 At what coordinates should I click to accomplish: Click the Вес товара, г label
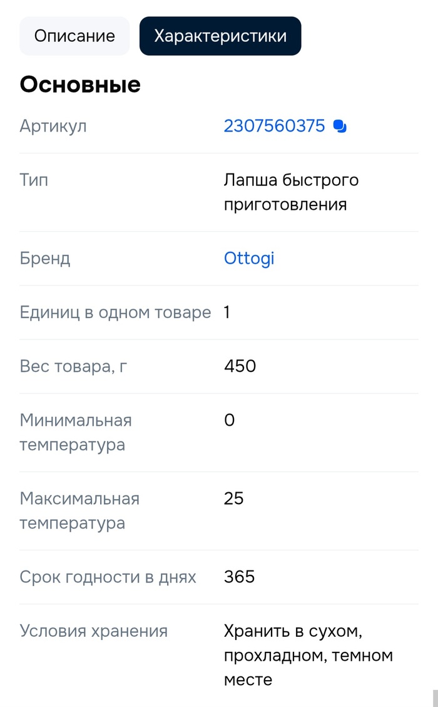point(73,366)
